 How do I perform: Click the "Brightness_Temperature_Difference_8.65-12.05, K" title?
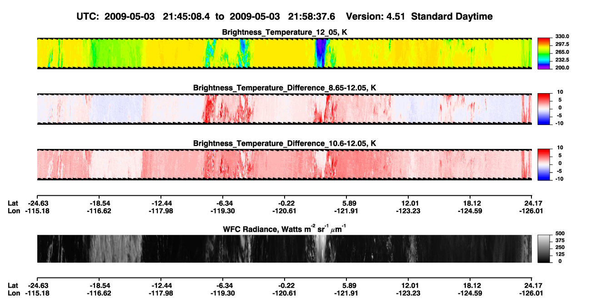pyautogui.click(x=285, y=88)
